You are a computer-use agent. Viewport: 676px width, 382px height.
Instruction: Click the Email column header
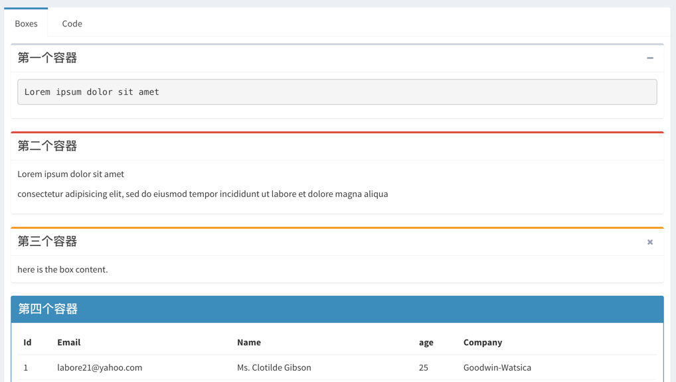point(69,342)
